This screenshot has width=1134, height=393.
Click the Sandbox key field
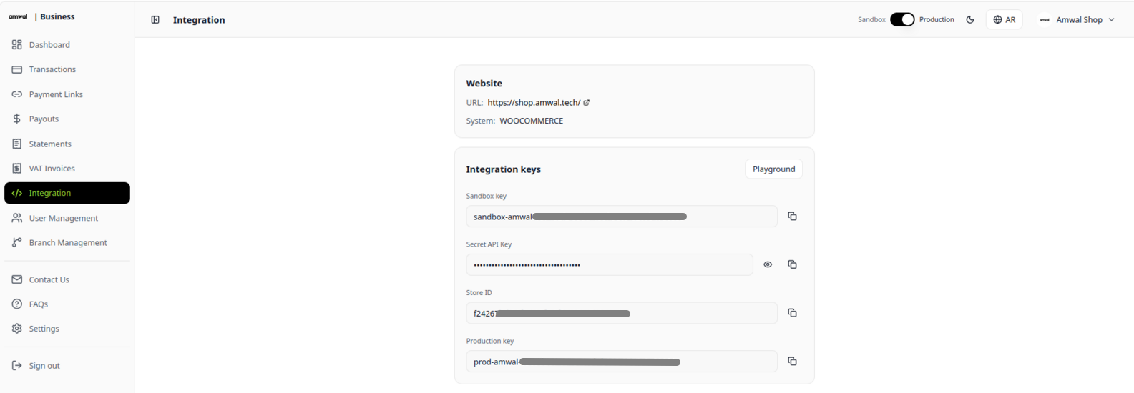pos(622,217)
